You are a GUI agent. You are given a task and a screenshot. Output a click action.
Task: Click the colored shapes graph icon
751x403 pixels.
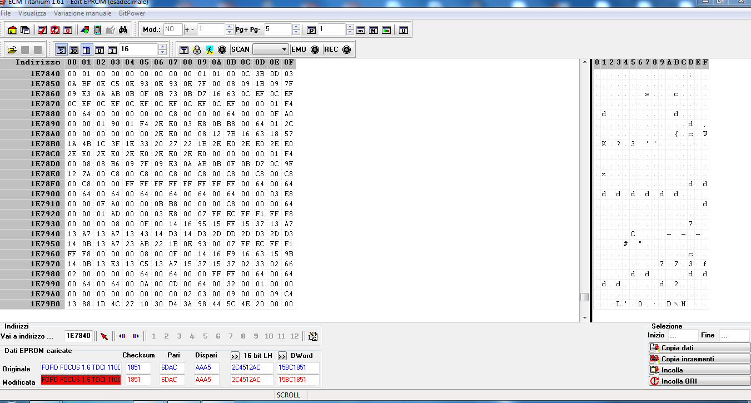click(85, 29)
